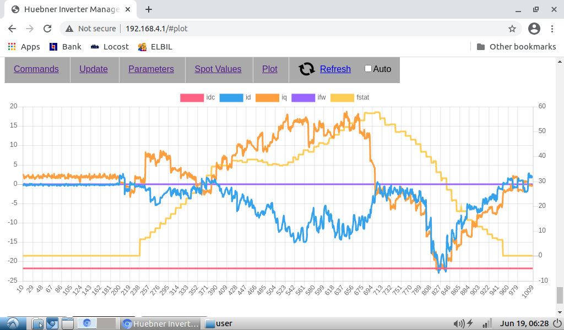Bookmark this page with the star icon
564x330 pixels.
(512, 29)
